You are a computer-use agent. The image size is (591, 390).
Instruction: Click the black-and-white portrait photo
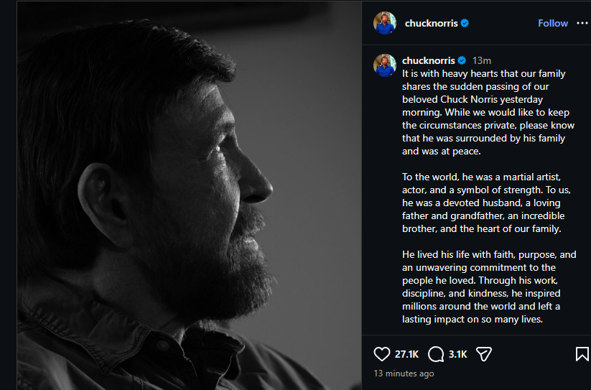[188, 195]
